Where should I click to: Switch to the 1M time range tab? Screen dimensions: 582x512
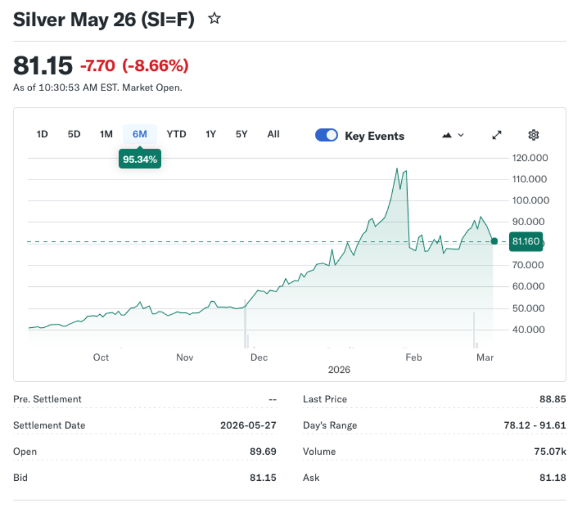pyautogui.click(x=106, y=134)
